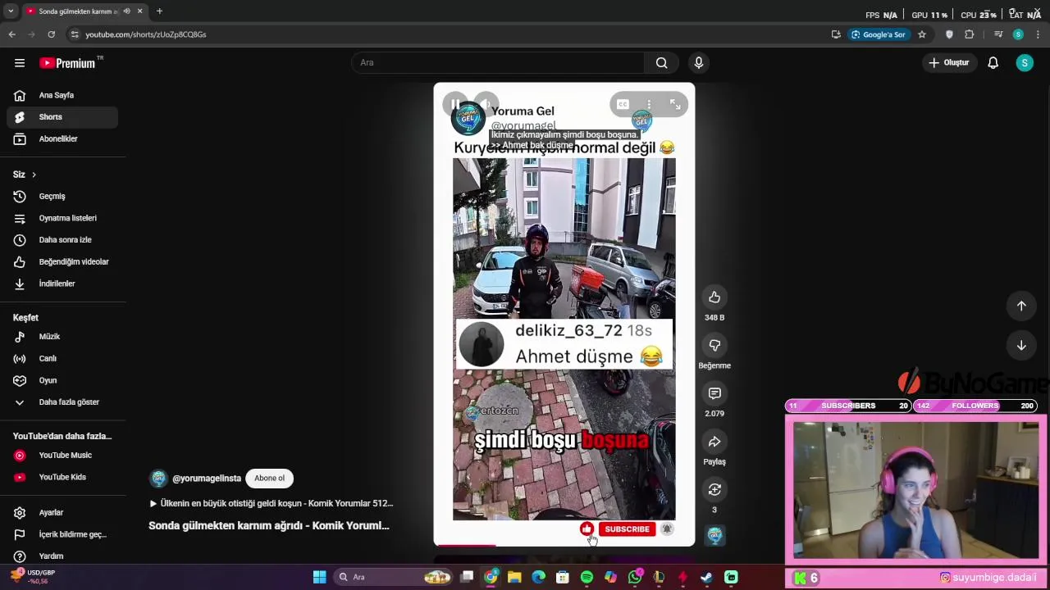This screenshot has width=1050, height=590.
Task: Go to the previous Short with up arrow
Action: pyautogui.click(x=1021, y=306)
